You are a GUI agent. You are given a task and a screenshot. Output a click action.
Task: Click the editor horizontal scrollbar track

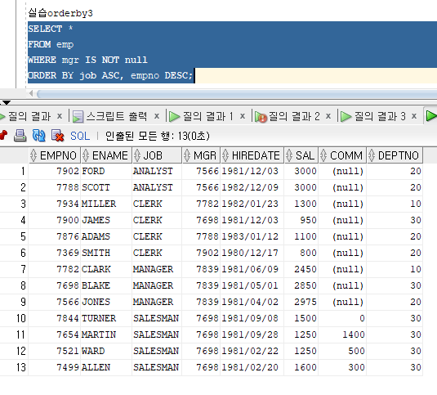(x=237, y=94)
